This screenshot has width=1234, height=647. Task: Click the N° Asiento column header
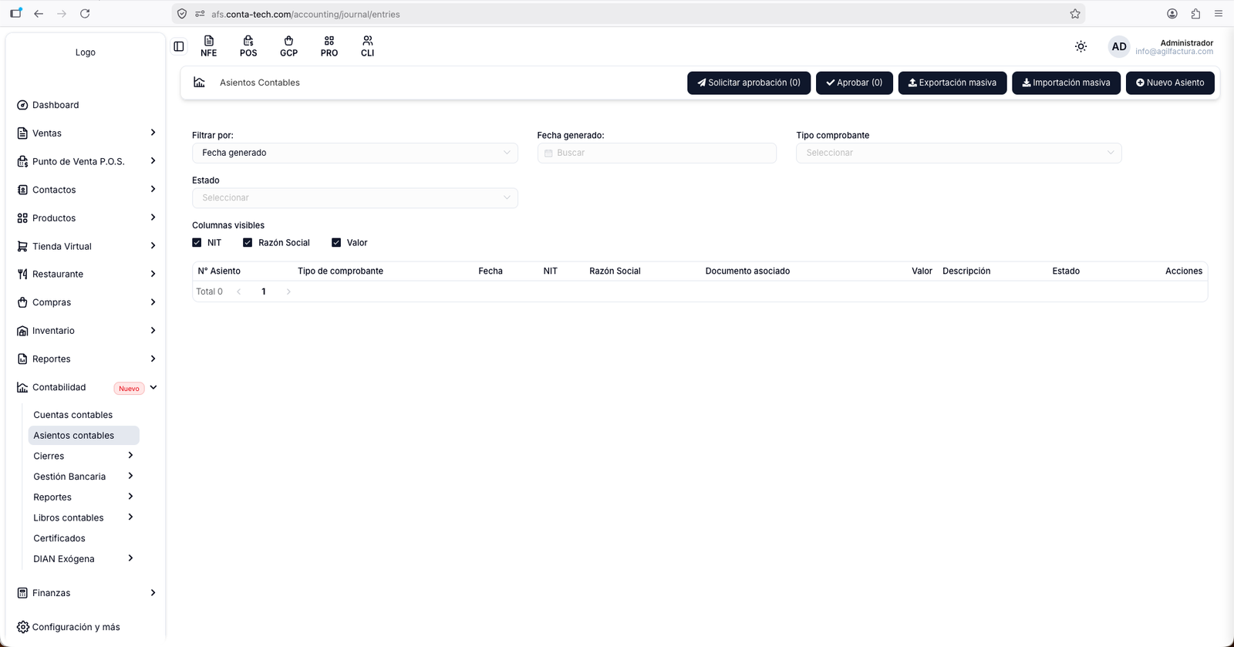[x=219, y=271]
